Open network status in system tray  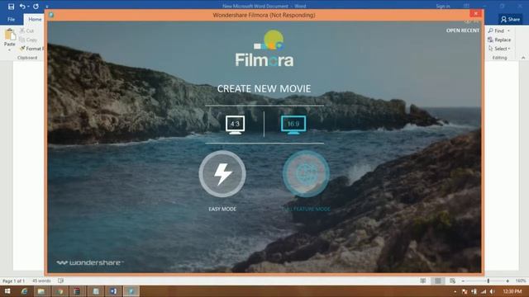(484, 291)
